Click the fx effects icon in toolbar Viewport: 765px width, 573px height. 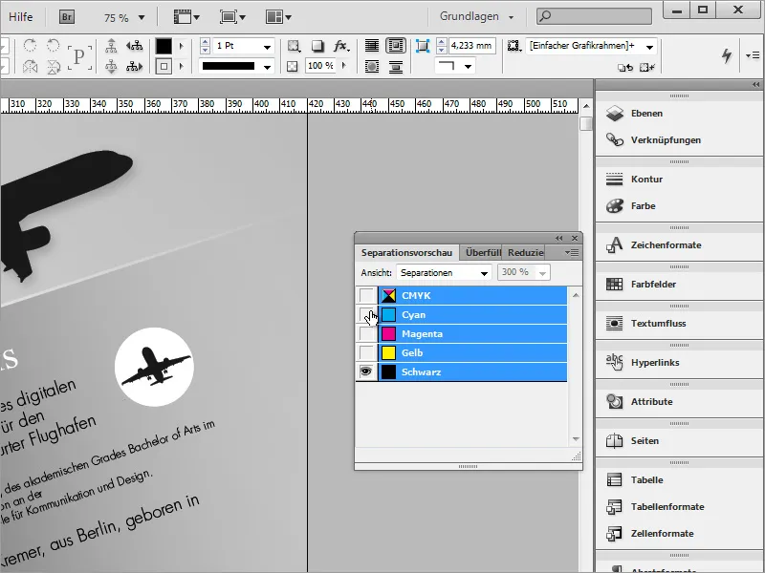tap(340, 46)
